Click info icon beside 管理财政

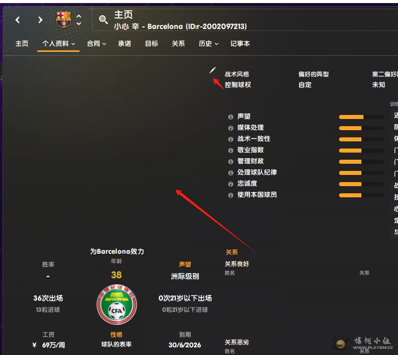coord(230,162)
